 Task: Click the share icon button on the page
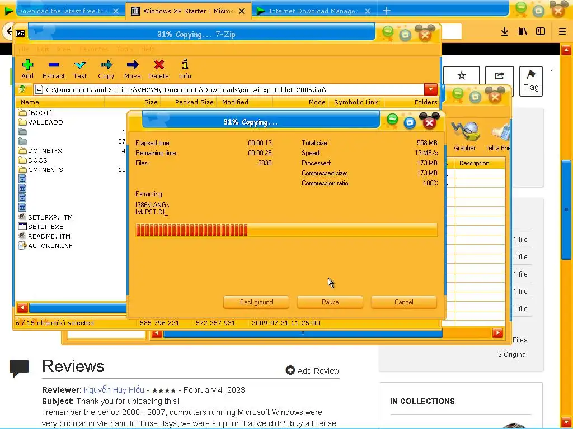499,76
